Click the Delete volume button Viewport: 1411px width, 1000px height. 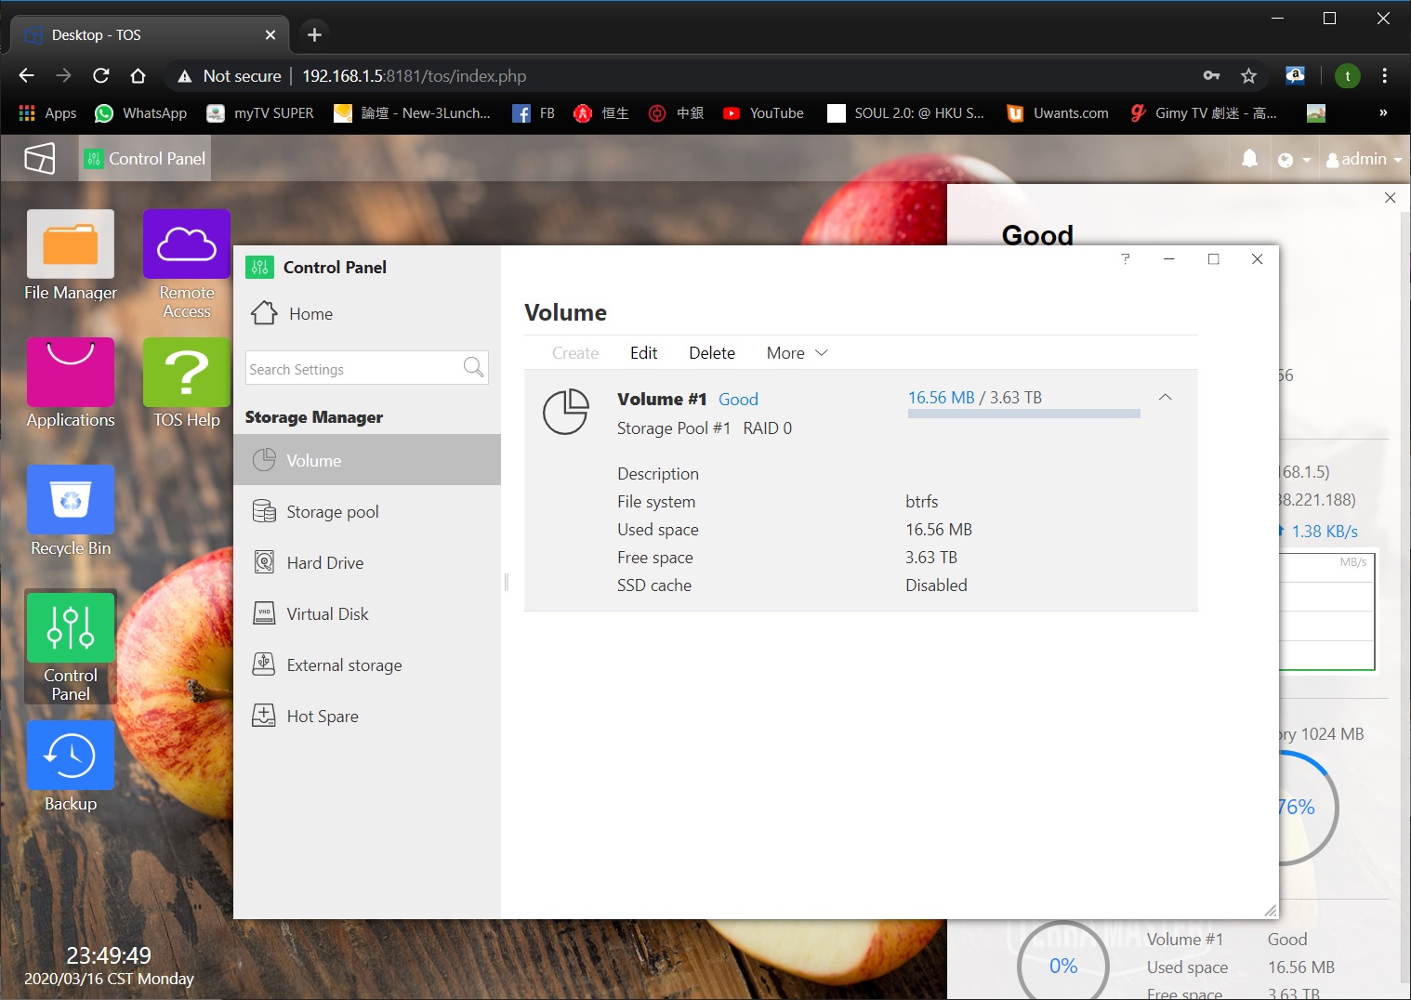pos(711,353)
